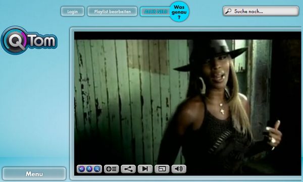The image size is (303, 182).
Task: Skip to next video
Action: (x=145, y=169)
